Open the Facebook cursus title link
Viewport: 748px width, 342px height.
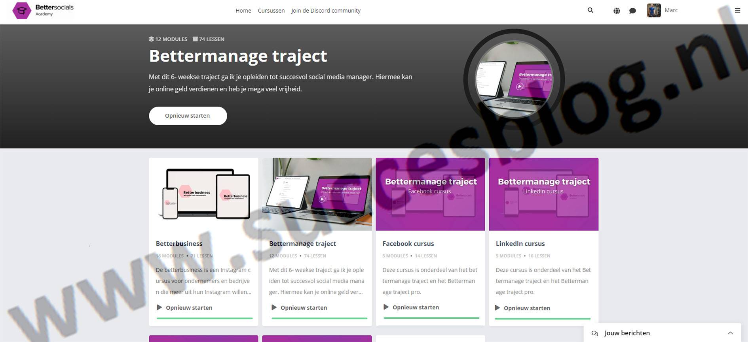click(408, 244)
